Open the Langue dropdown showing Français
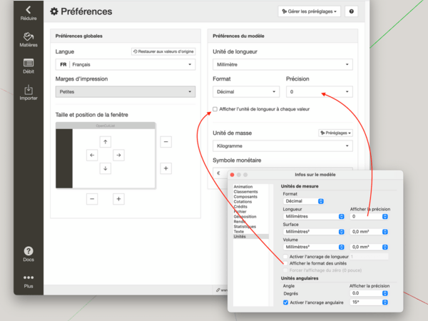This screenshot has width=428, height=321. 125,65
